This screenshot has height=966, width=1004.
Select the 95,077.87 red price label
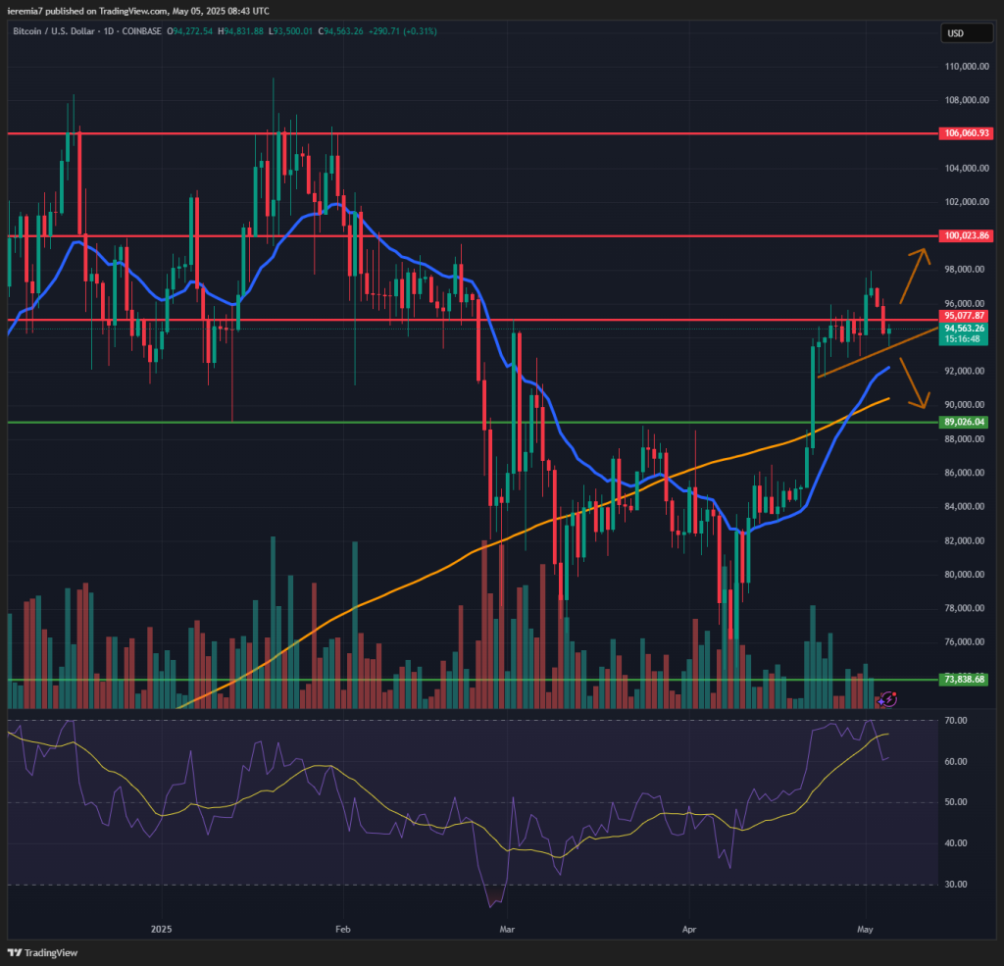pyautogui.click(x=964, y=316)
